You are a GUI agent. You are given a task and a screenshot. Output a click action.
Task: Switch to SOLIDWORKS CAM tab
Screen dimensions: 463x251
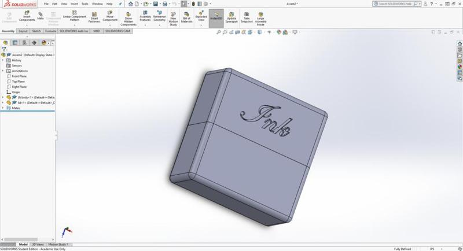[117, 31]
